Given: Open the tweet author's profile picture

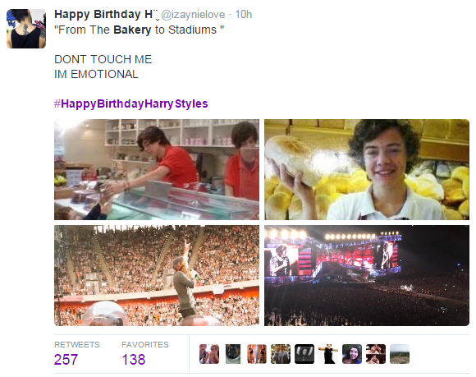Looking at the screenshot, I should pyautogui.click(x=26, y=29).
